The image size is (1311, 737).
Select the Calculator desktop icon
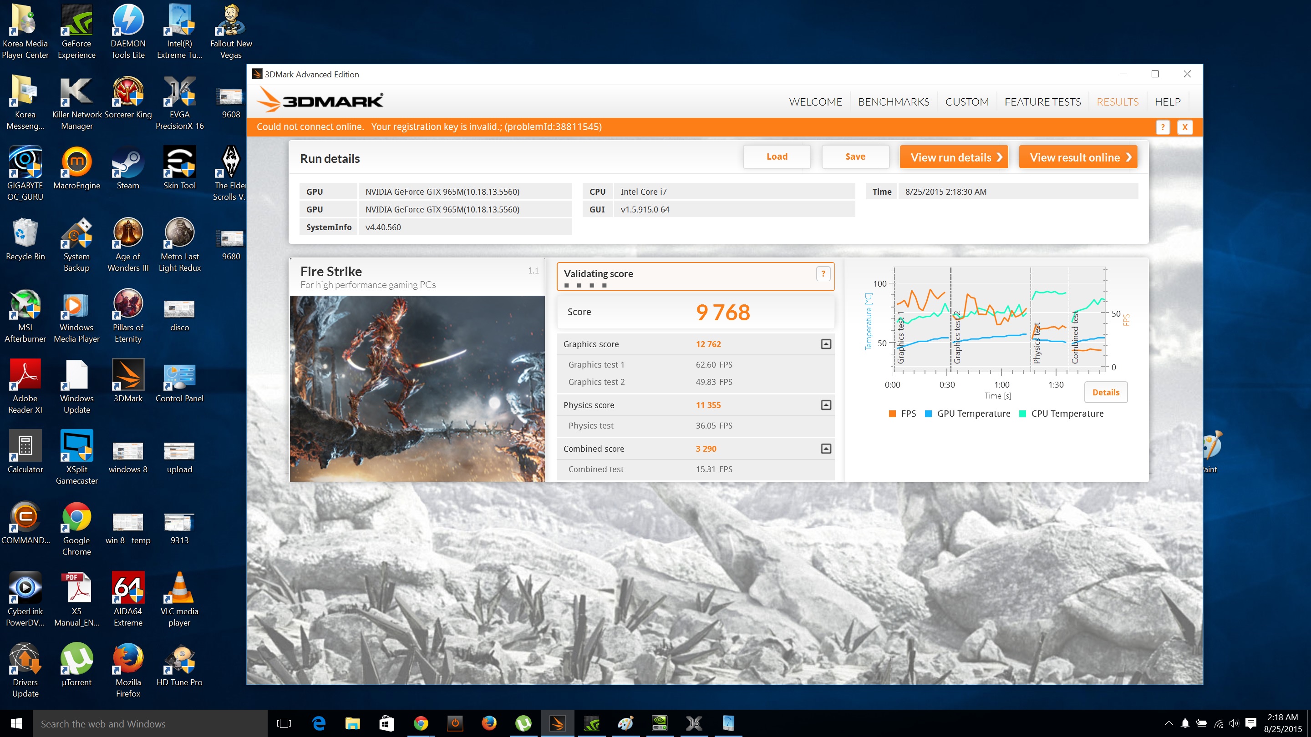pos(25,452)
